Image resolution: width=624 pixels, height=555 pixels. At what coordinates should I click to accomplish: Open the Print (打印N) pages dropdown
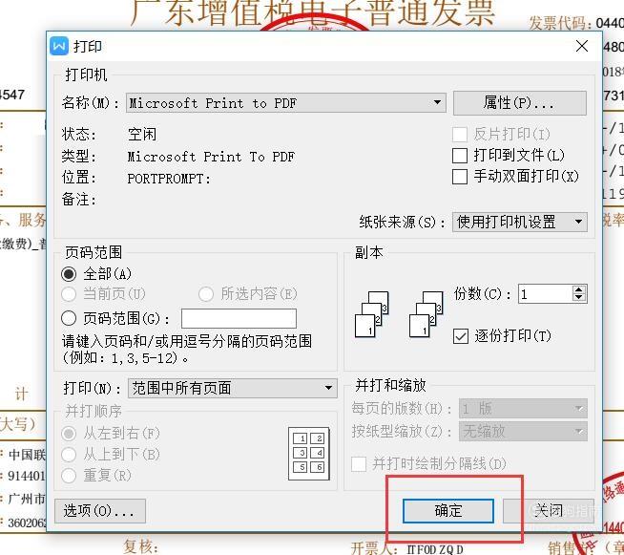(x=233, y=388)
